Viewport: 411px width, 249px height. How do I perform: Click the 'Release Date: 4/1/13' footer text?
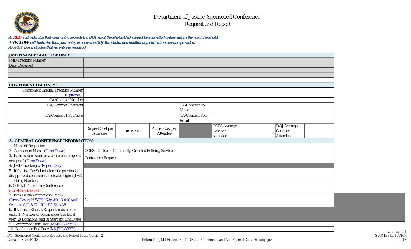point(23,240)
